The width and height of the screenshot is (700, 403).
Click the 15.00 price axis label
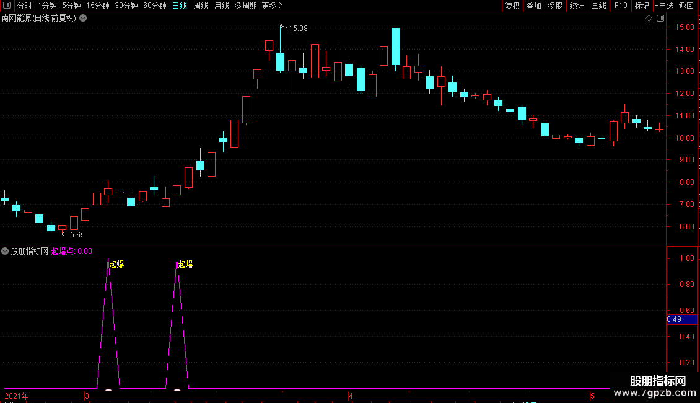685,27
